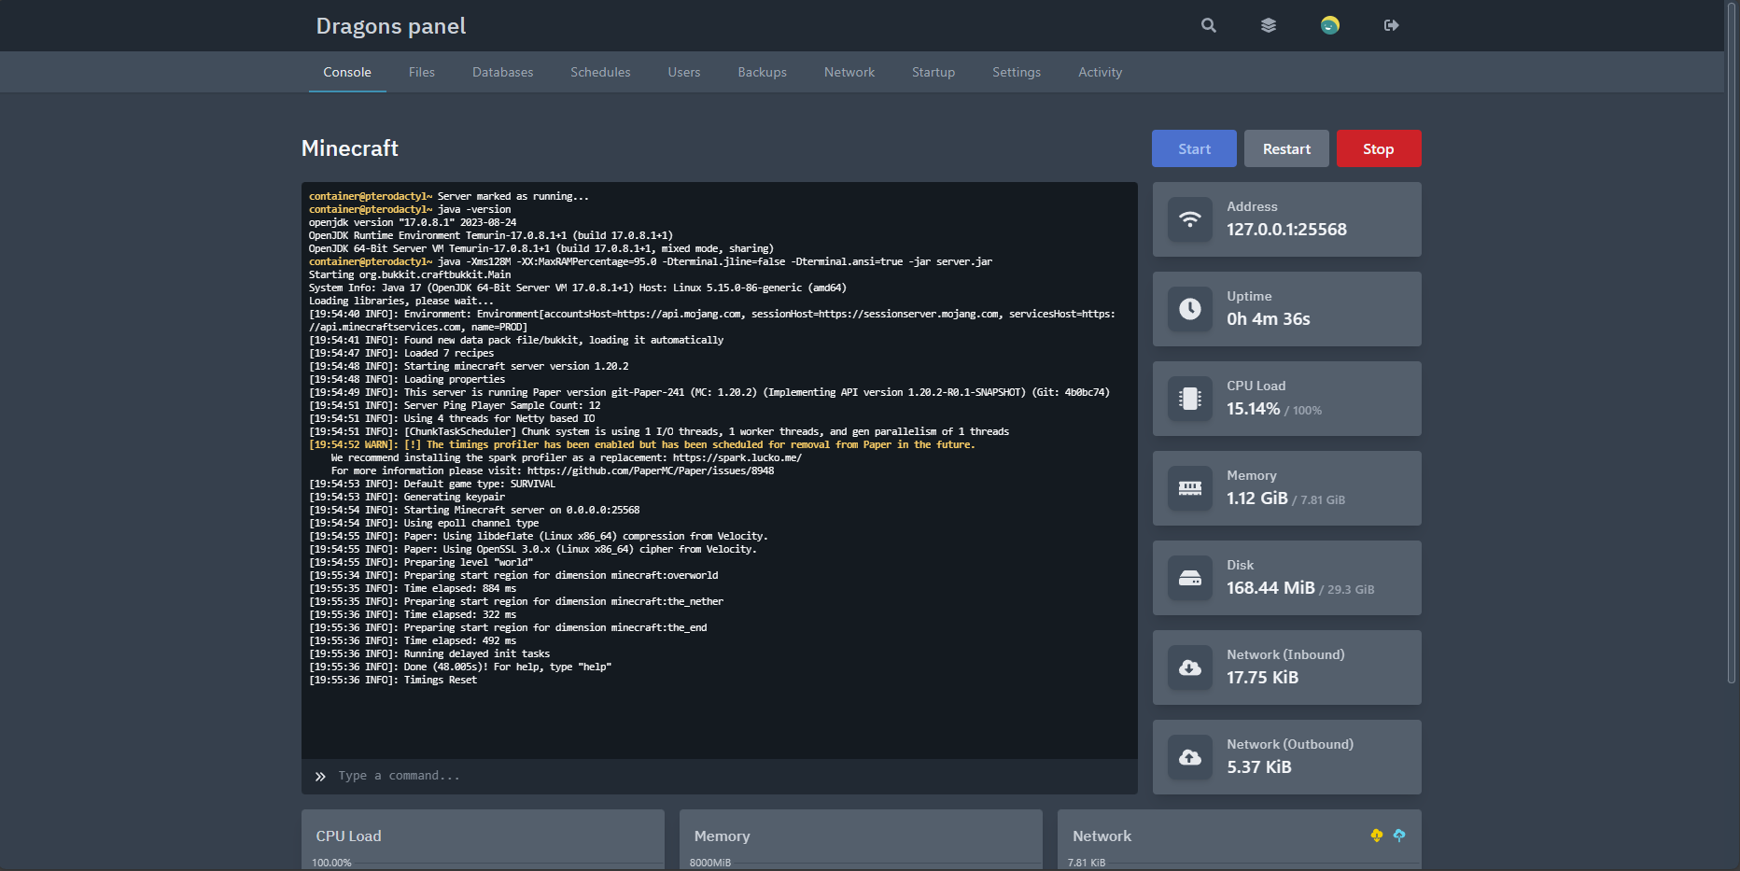Click the yellow timings profiler warning line
This screenshot has height=871, width=1740.
point(642,445)
